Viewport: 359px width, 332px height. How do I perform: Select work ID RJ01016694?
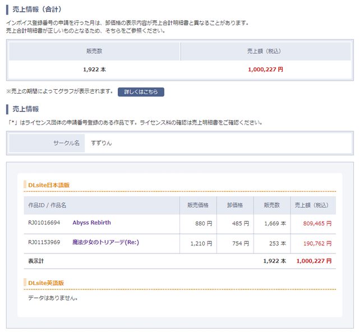(44, 223)
